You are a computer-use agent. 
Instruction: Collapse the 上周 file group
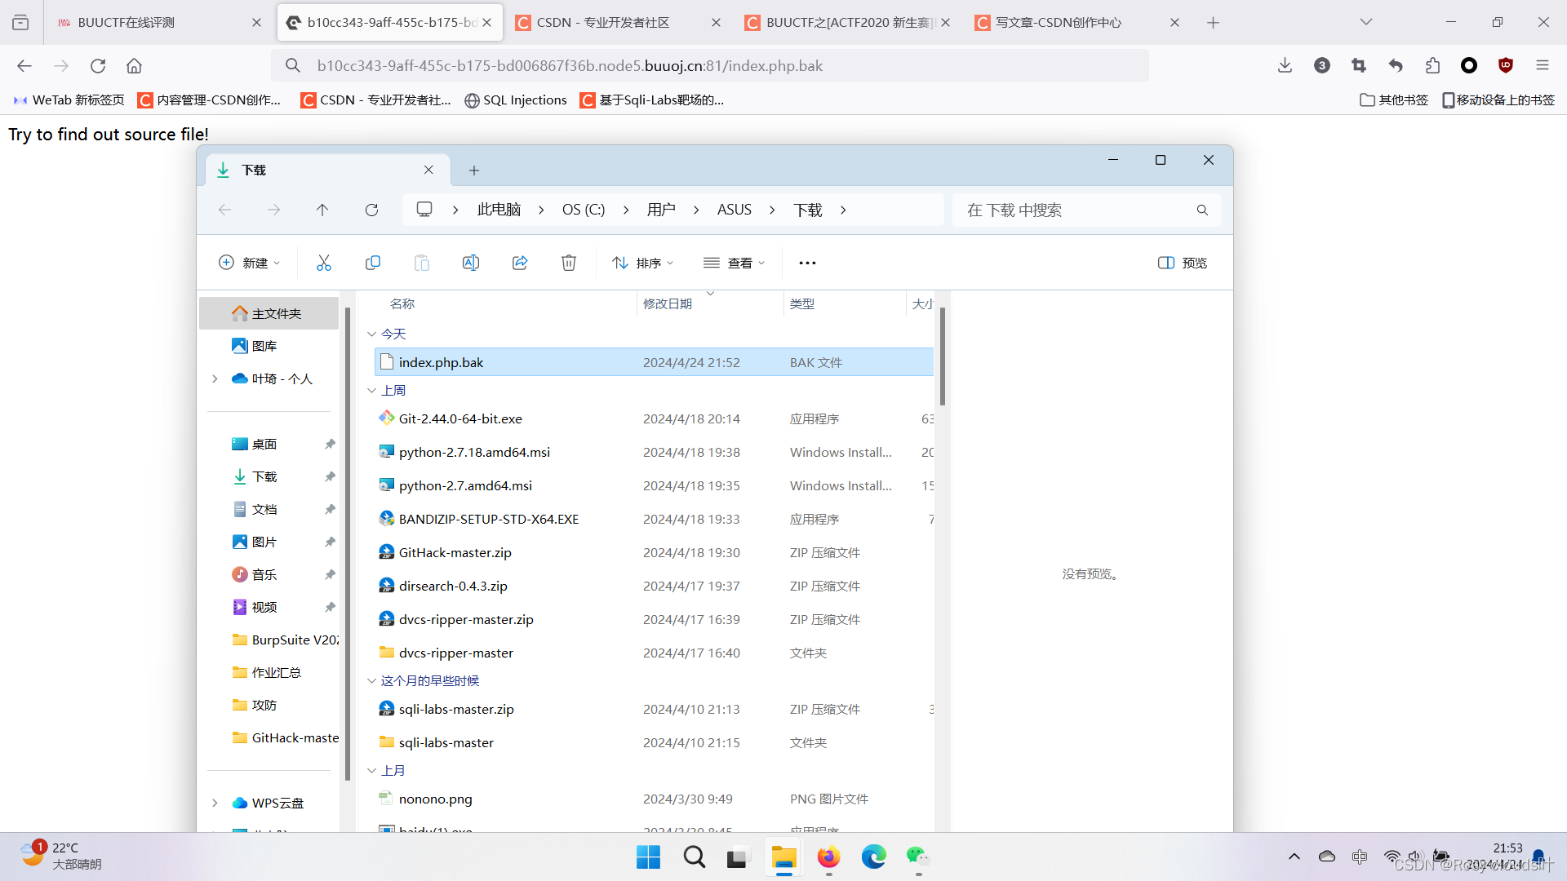coord(371,390)
